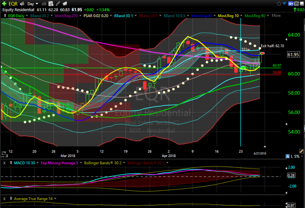
Task: Click the chart templates folder icon
Action: point(65,4)
